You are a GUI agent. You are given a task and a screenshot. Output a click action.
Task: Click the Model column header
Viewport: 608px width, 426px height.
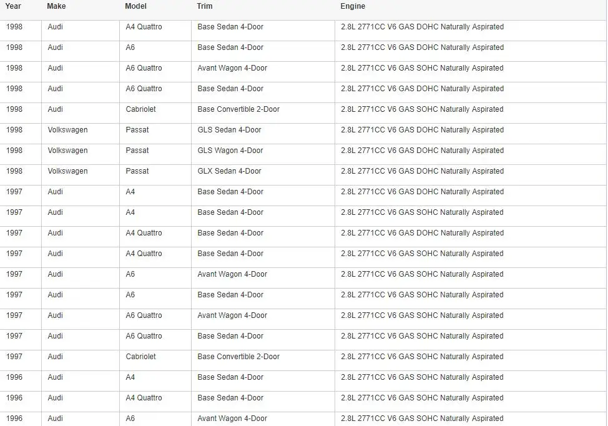point(135,6)
